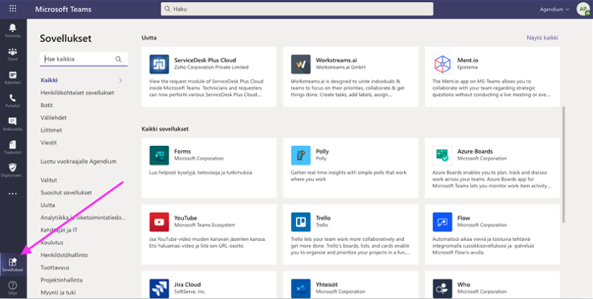593x299 pixels.
Task: Click the Jira Cloud title text
Action: [187, 284]
